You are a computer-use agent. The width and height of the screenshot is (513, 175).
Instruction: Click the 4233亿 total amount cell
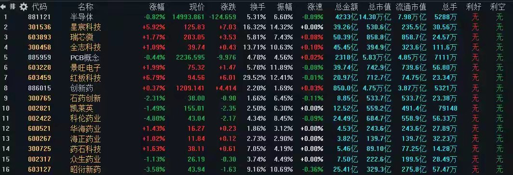(x=347, y=17)
